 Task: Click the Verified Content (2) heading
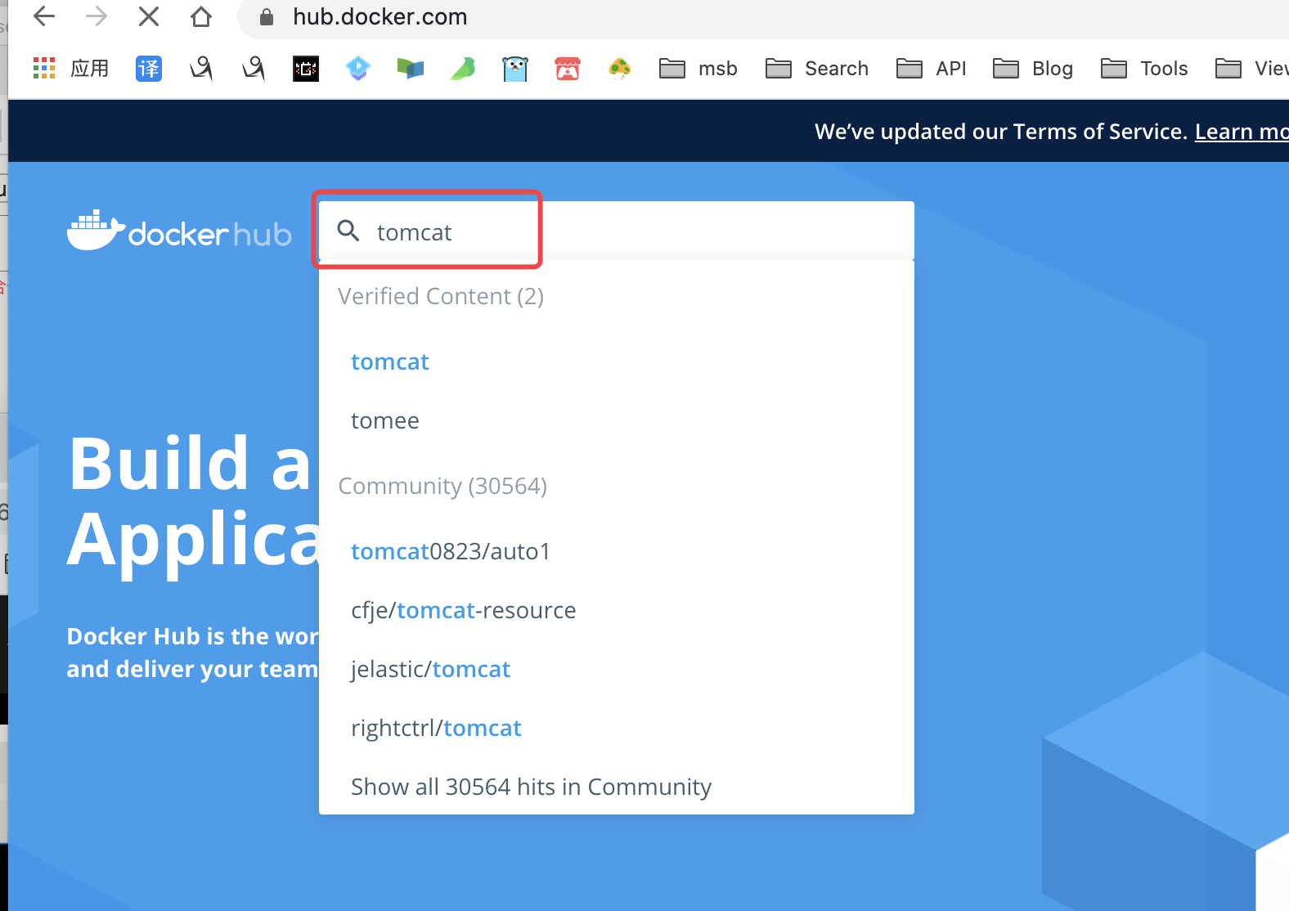(441, 296)
